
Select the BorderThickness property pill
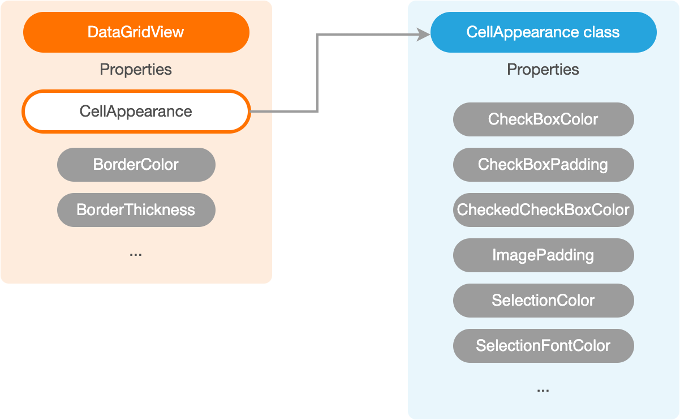[136, 210]
